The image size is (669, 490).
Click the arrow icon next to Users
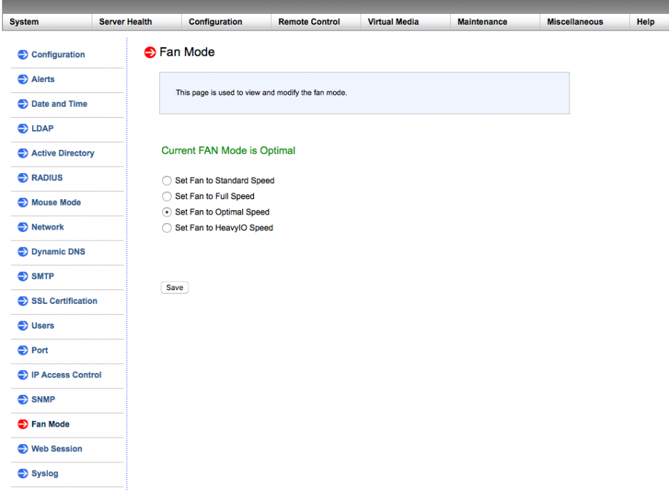(23, 326)
